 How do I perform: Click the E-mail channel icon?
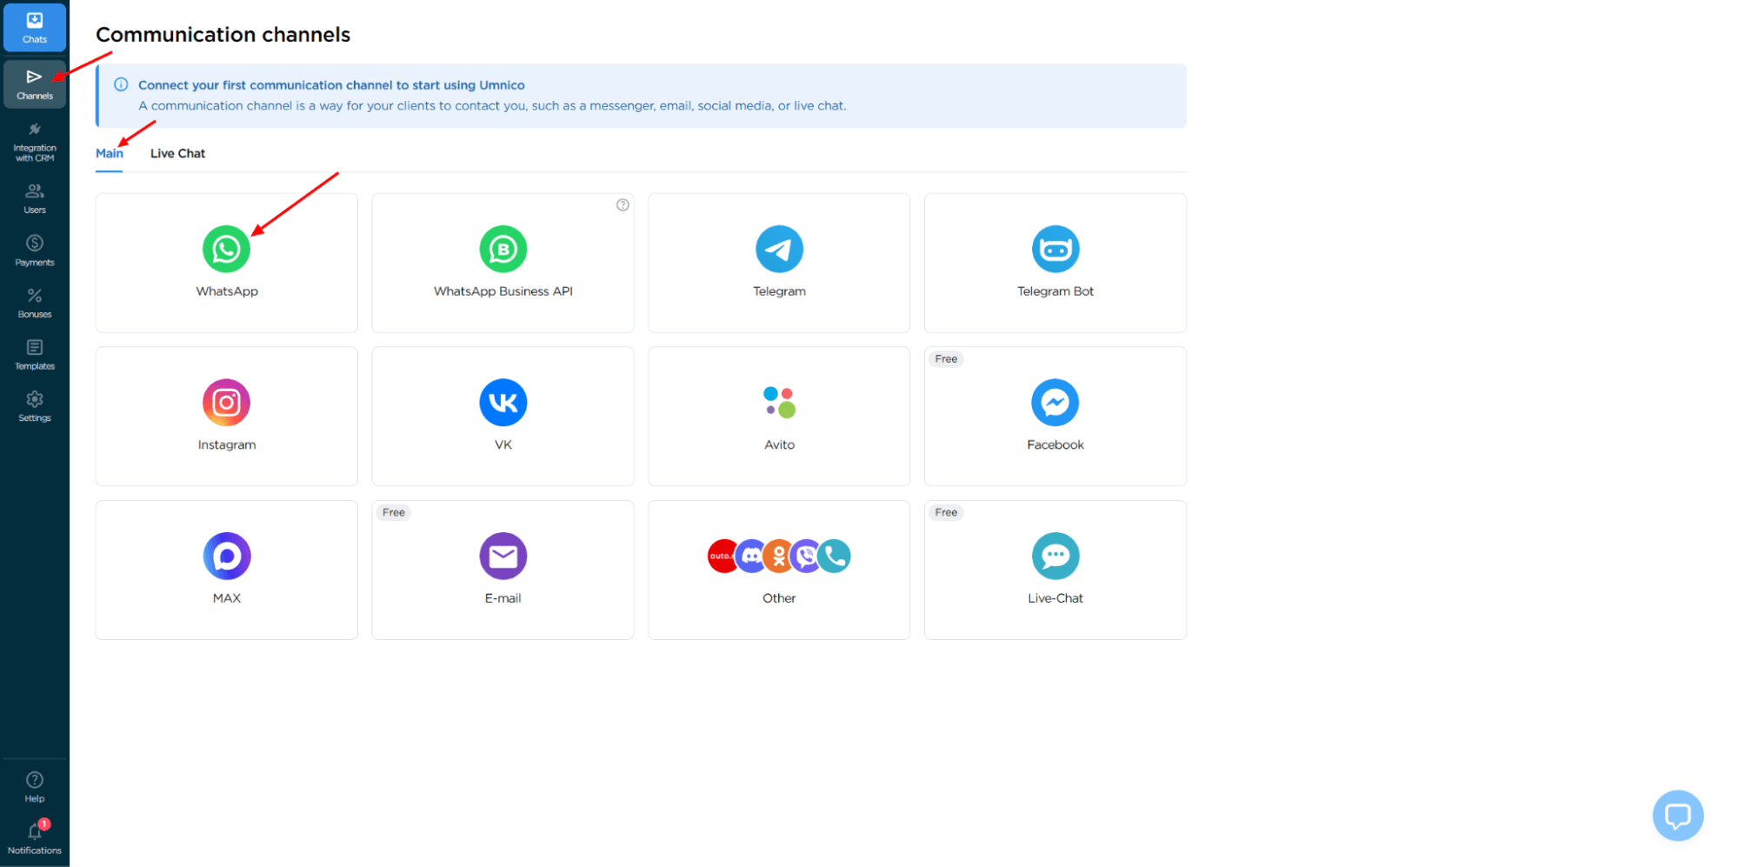[503, 557]
